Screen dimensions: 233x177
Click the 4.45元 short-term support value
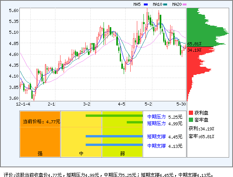[x=175, y=137]
